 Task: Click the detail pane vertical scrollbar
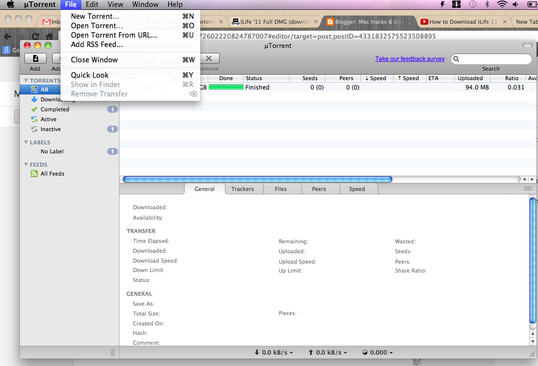tap(533, 260)
